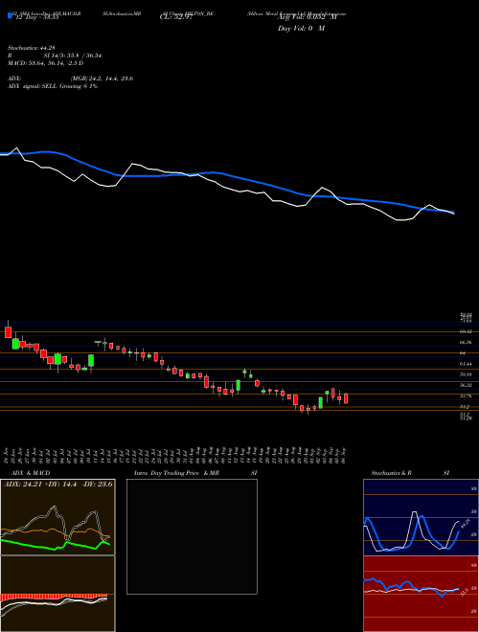Click the MACD histogram panel with red bars

pyautogui.click(x=57, y=594)
